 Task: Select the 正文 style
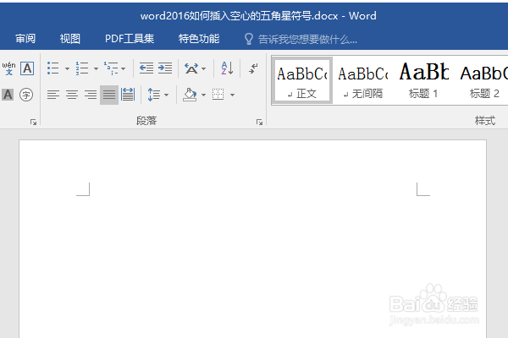coord(302,80)
